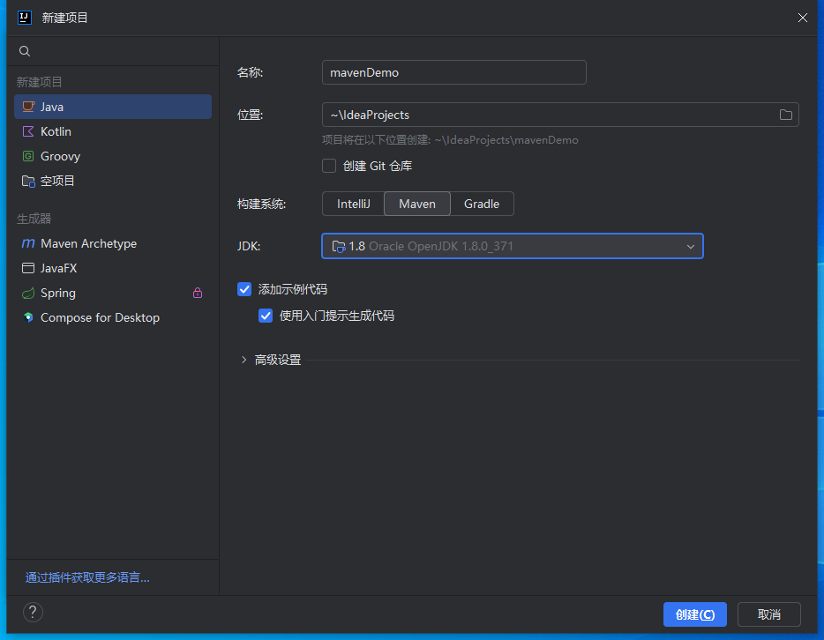
Task: Disable 使用入门提示生成代码 checkbox
Action: point(266,315)
